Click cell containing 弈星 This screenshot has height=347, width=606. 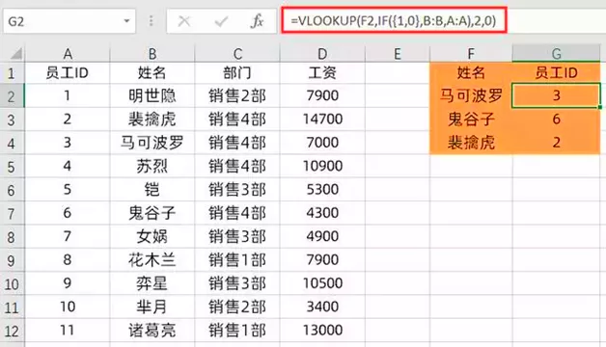pyautogui.click(x=152, y=283)
